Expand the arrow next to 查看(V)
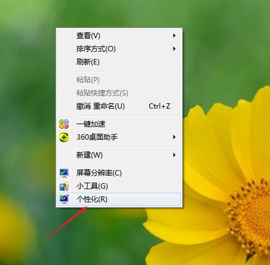The height and width of the screenshot is (265, 270). click(x=174, y=36)
